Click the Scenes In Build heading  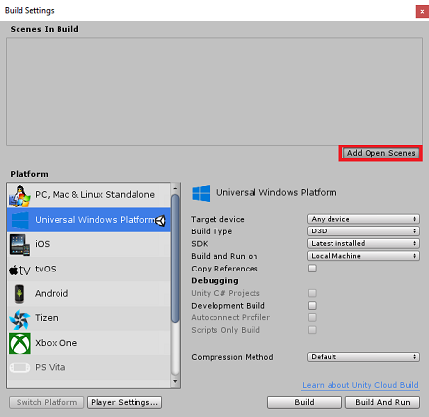click(x=44, y=29)
